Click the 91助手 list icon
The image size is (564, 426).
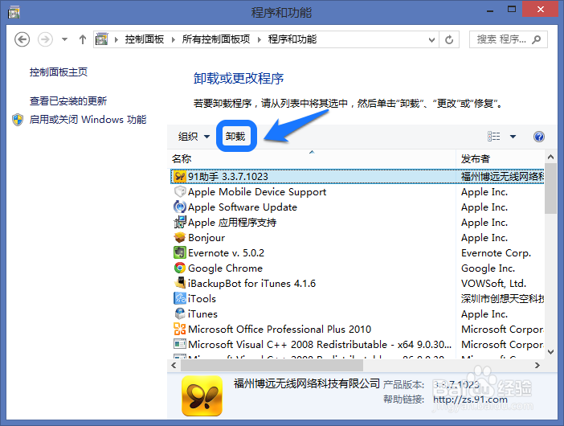click(x=179, y=176)
